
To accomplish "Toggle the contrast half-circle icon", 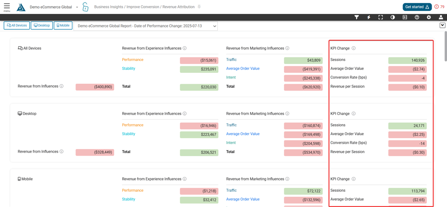I will (x=392, y=17).
